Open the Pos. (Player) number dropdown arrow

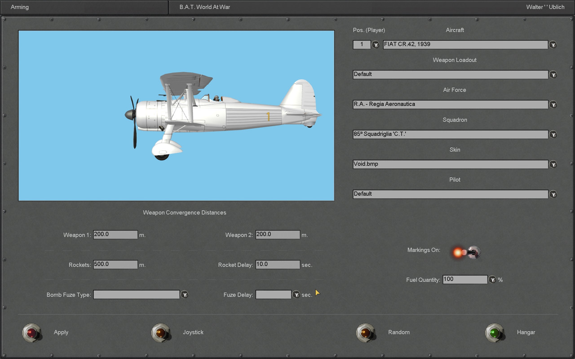tap(376, 44)
